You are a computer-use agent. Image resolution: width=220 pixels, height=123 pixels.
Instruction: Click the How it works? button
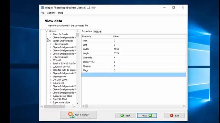[78, 115]
